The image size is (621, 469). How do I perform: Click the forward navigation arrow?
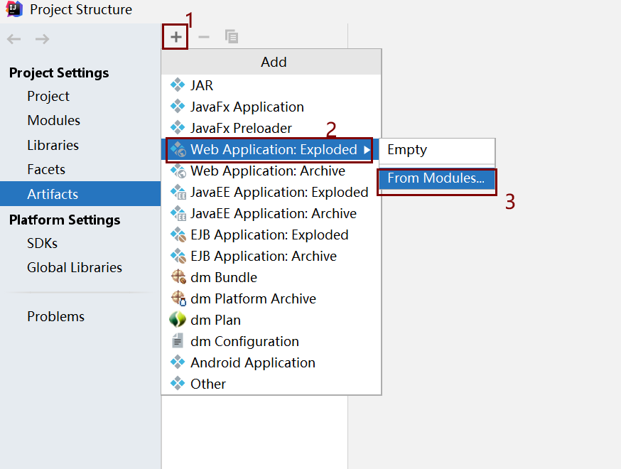point(41,39)
